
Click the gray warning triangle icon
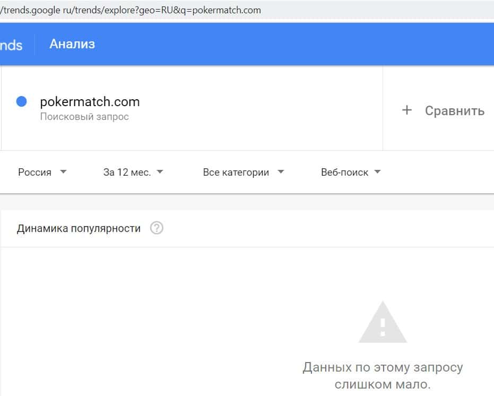click(383, 322)
